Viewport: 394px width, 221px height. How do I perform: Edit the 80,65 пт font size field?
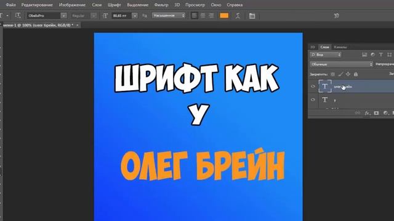[x=122, y=15]
